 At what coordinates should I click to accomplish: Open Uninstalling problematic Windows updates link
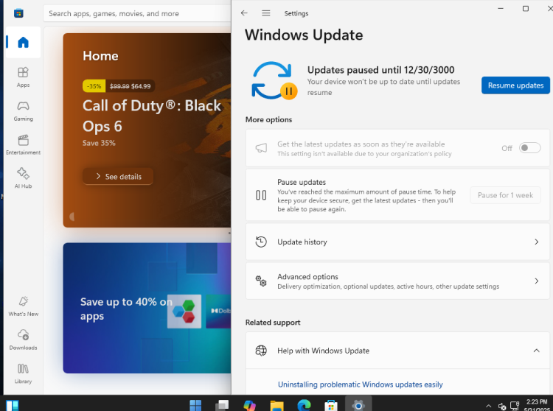[360, 384]
